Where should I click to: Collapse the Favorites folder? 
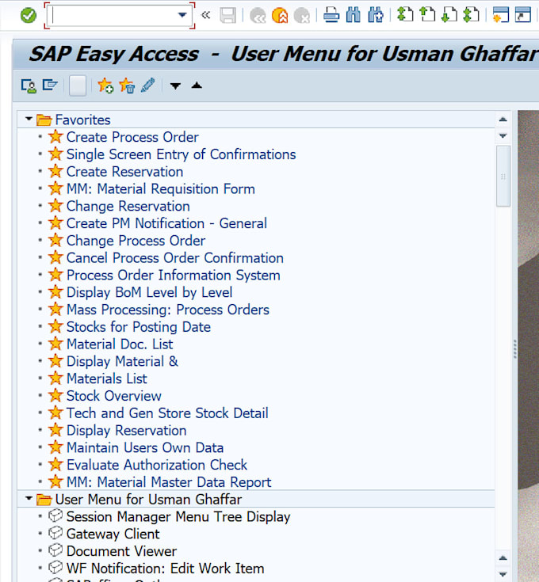click(29, 119)
